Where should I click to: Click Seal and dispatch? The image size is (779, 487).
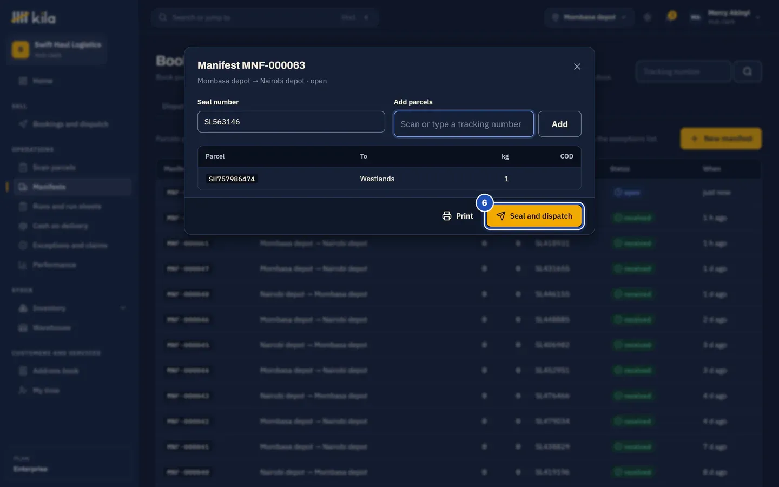click(534, 216)
